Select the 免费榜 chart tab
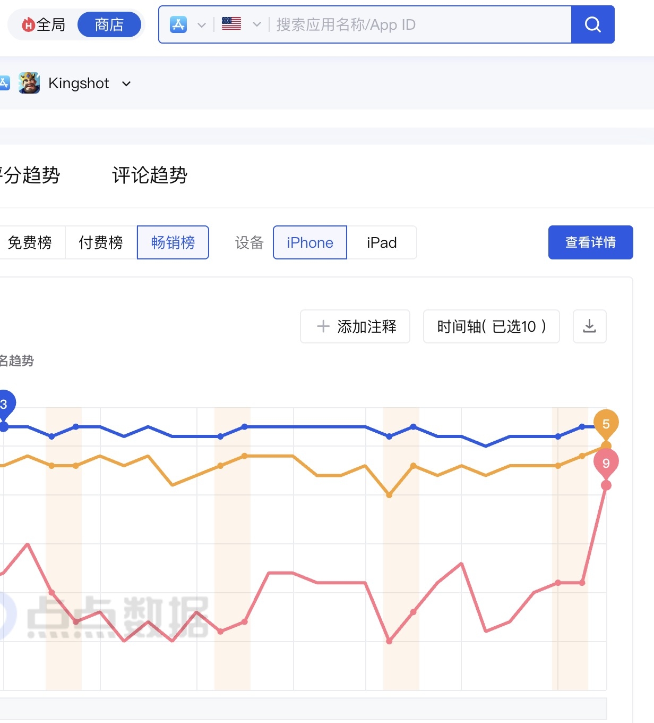Screen dimensions: 654x723 pyautogui.click(x=30, y=242)
